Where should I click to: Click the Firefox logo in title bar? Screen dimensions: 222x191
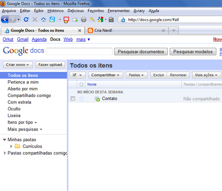click(x=3, y=4)
